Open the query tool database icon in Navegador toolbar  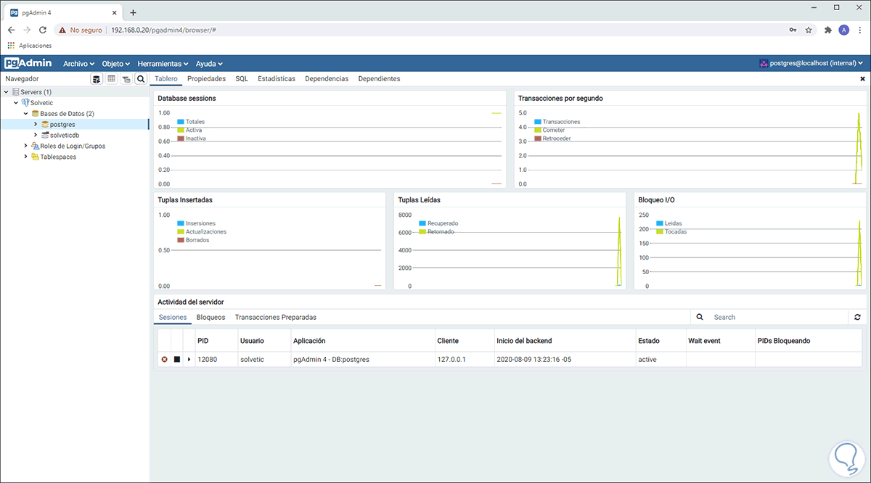(x=97, y=78)
